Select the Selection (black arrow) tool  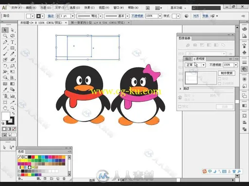point(5,30)
